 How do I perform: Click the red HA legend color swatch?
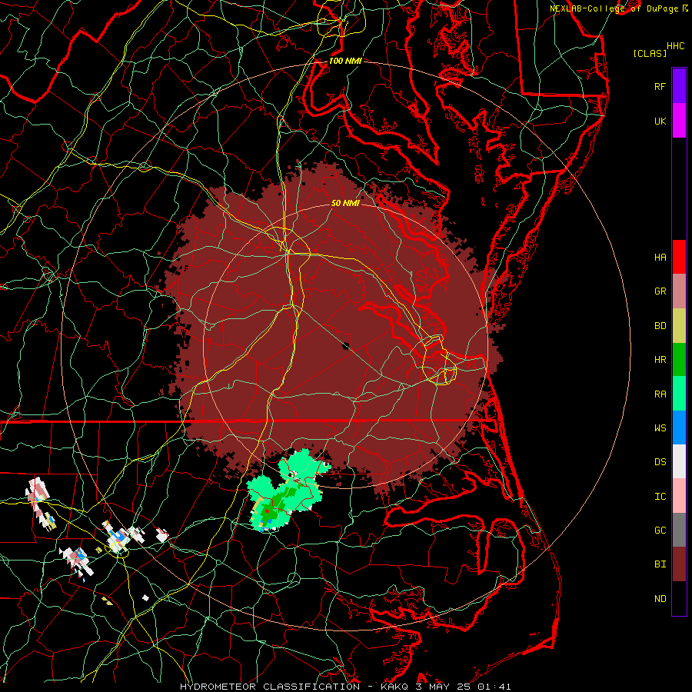679,257
